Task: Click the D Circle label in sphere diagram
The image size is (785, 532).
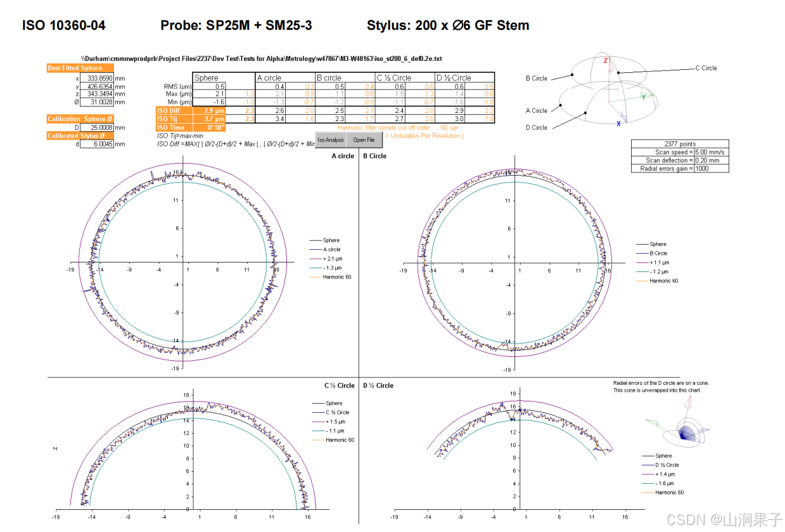Action: click(536, 127)
